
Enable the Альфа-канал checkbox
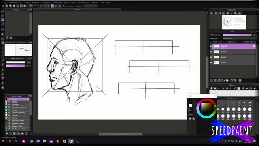(x=211, y=42)
